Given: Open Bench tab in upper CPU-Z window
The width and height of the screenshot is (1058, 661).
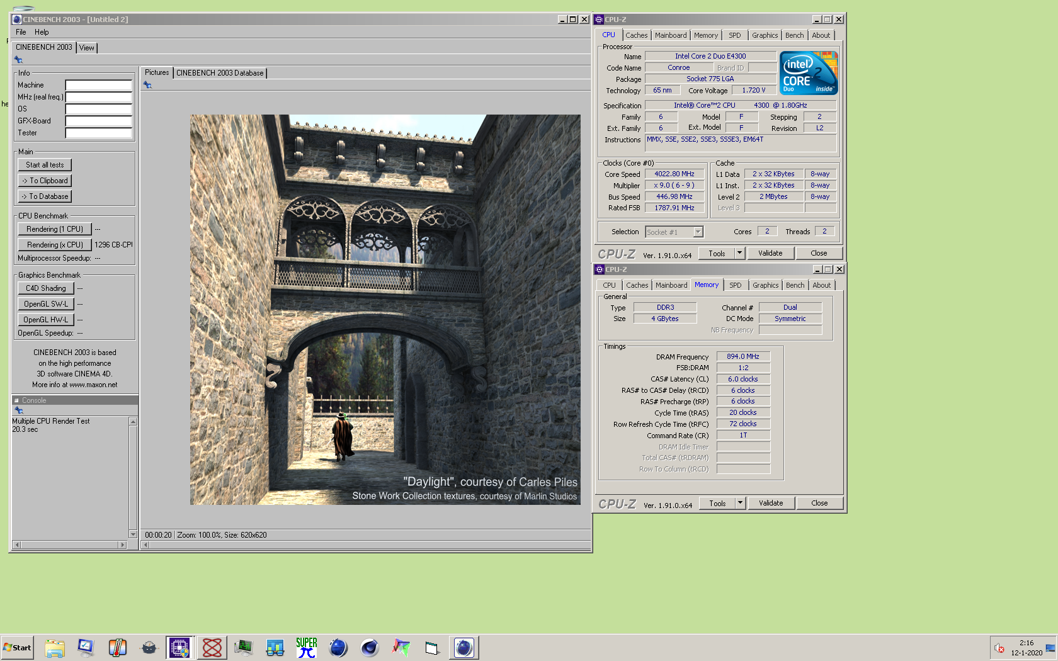Looking at the screenshot, I should 795,35.
